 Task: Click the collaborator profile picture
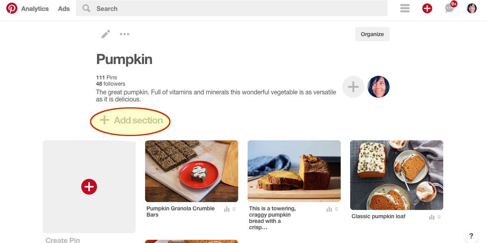coord(378,86)
